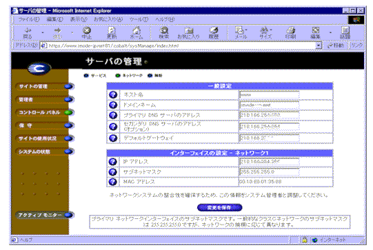This screenshot has height=250, width=373.
Task: Click the 変更を保存 button
Action: pos(219,207)
